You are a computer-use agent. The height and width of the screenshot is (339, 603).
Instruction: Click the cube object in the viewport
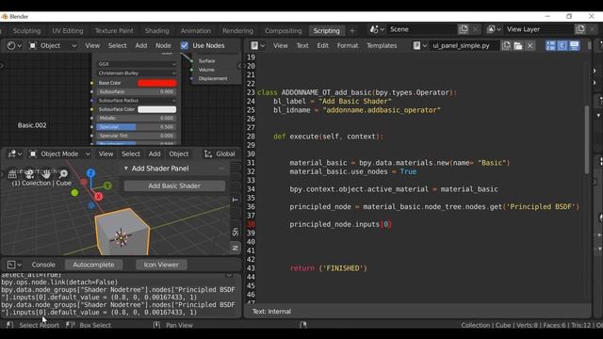pyautogui.click(x=122, y=233)
